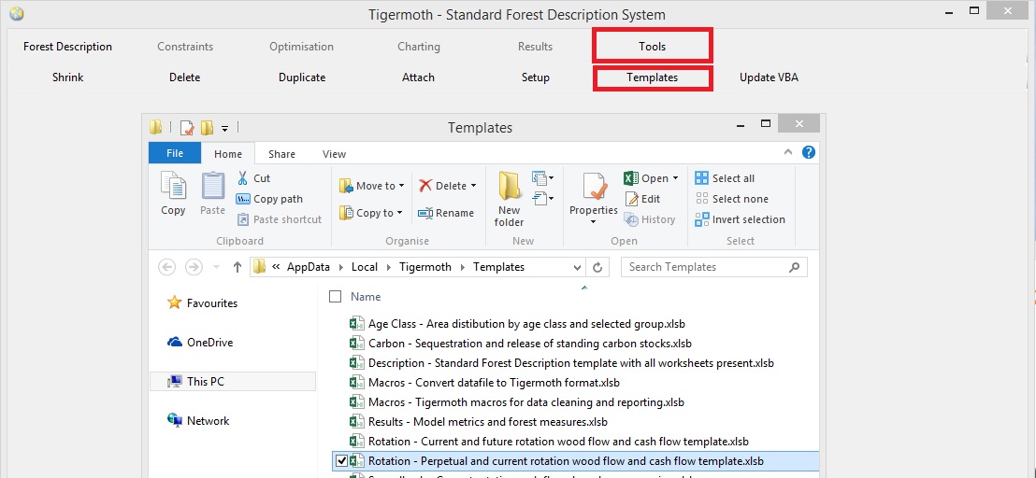Screen dimensions: 1036x478
Task: Open the Delete dropdown arrow
Action: click(x=473, y=187)
